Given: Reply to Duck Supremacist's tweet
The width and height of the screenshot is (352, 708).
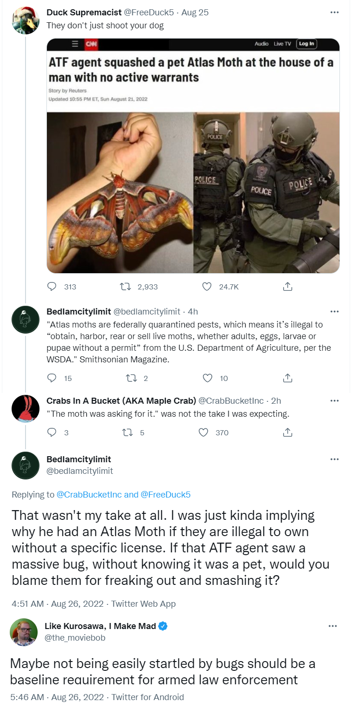Looking at the screenshot, I should [52, 287].
